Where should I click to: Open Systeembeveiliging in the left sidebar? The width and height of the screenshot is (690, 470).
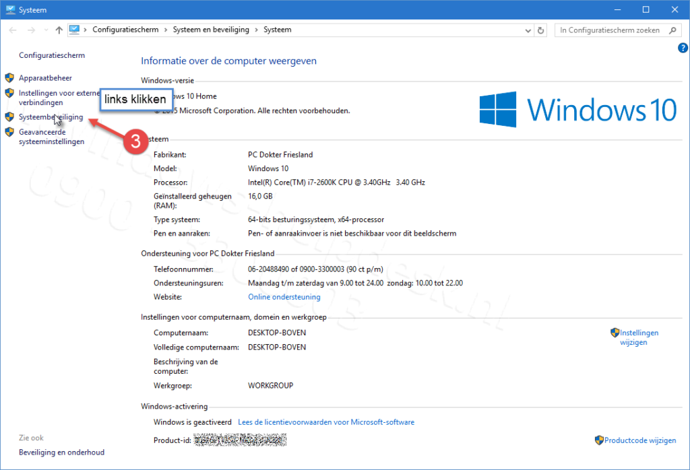pos(51,117)
